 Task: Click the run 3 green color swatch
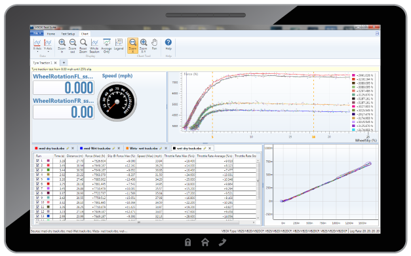(49, 170)
